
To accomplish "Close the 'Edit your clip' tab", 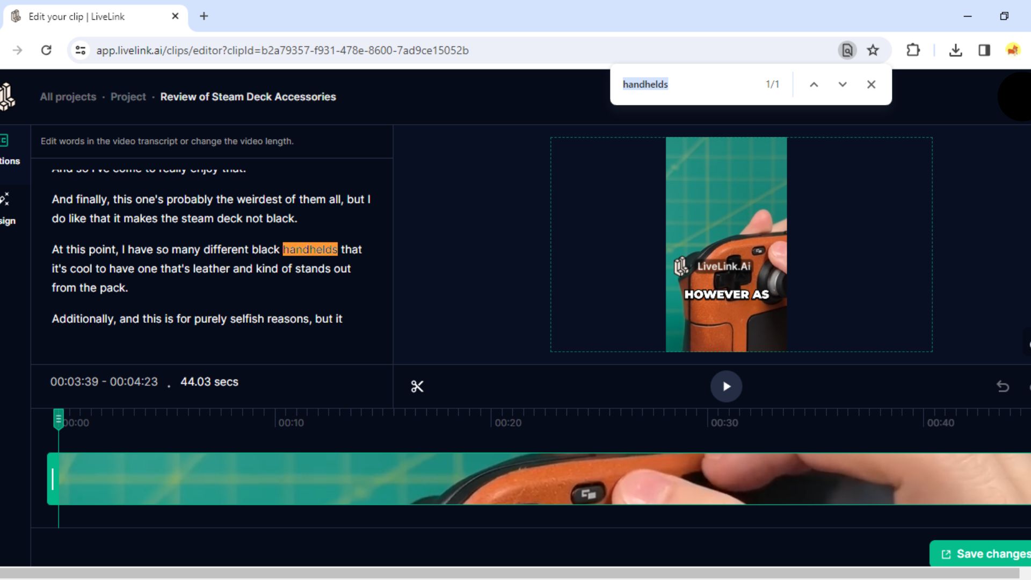I will [175, 17].
